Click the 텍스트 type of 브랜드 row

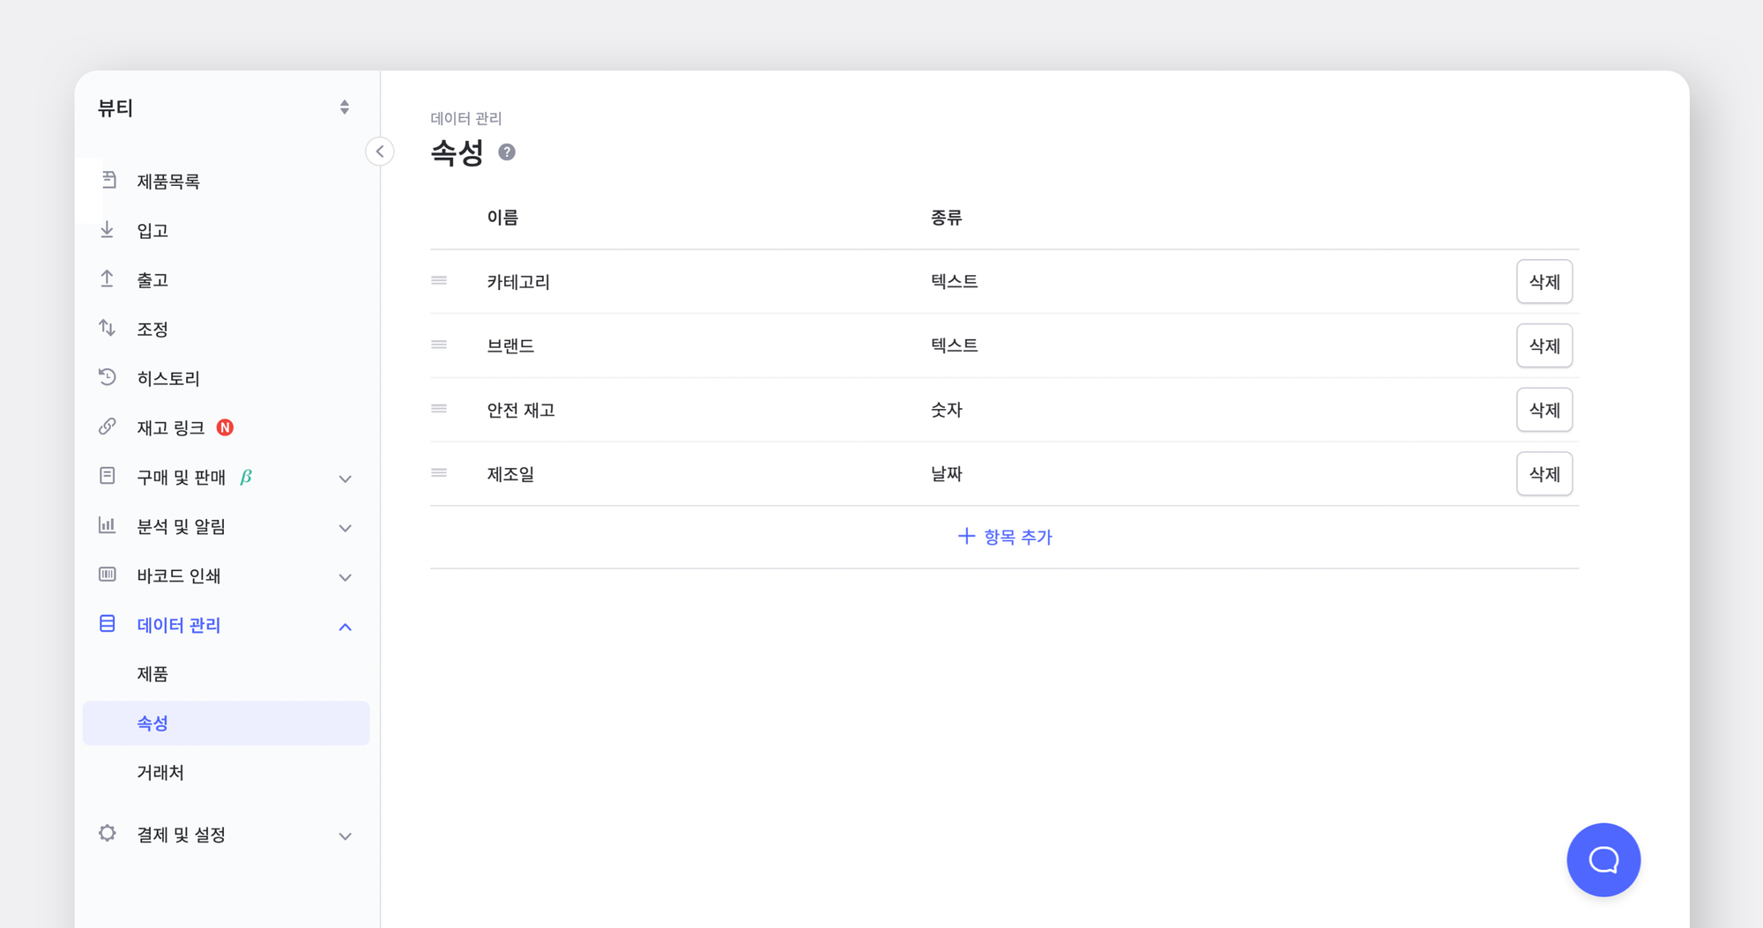[x=955, y=345]
